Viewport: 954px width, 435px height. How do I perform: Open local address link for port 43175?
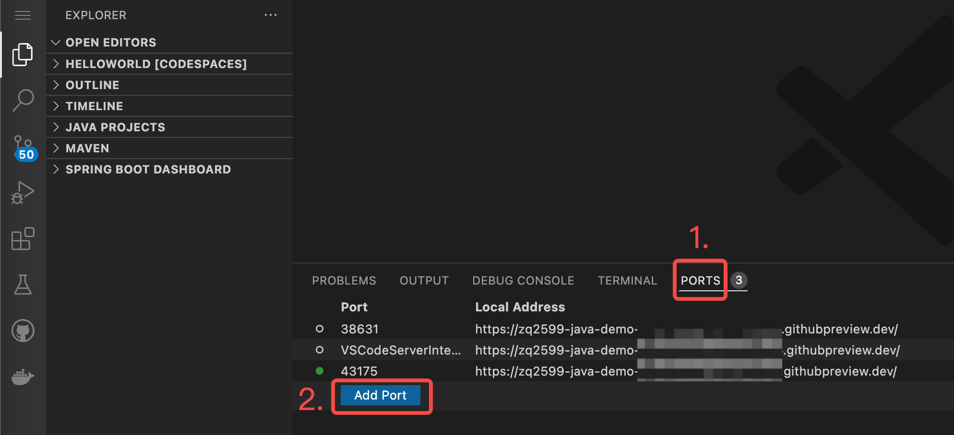[686, 371]
